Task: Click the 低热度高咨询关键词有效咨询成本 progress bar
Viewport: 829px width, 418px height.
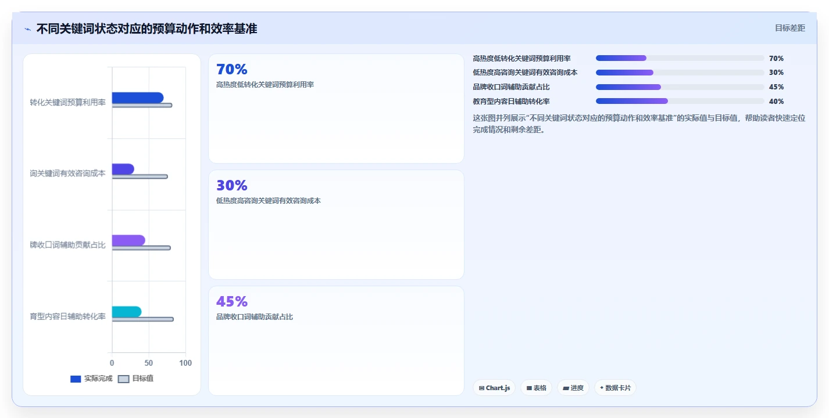Action: pos(680,73)
